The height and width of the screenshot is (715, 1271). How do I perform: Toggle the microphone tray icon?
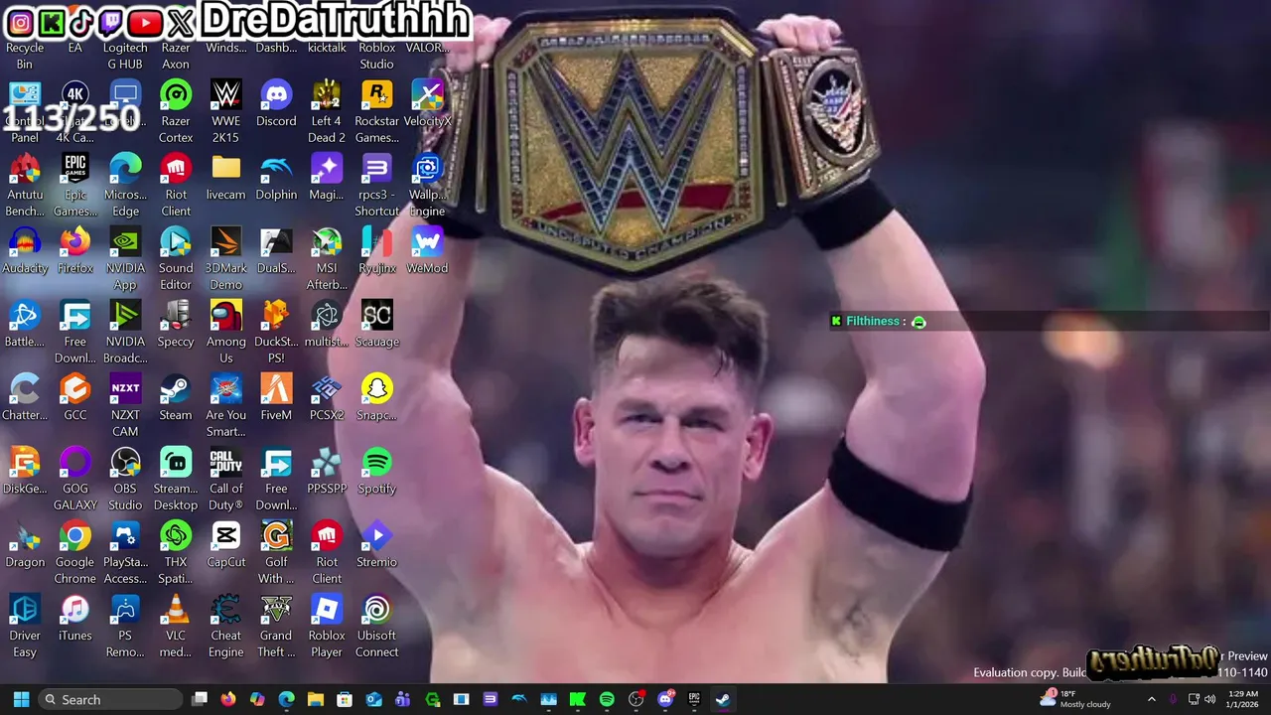[1173, 699]
